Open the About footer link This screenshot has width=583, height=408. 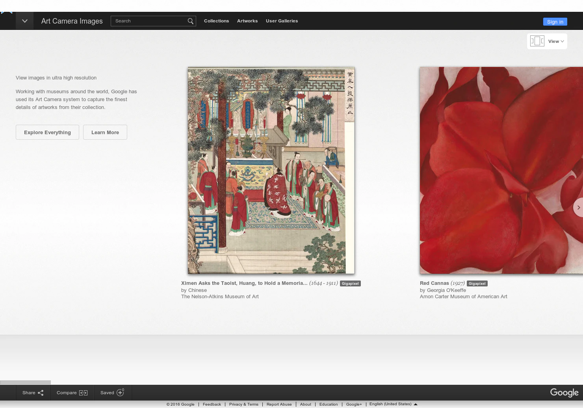(305, 404)
